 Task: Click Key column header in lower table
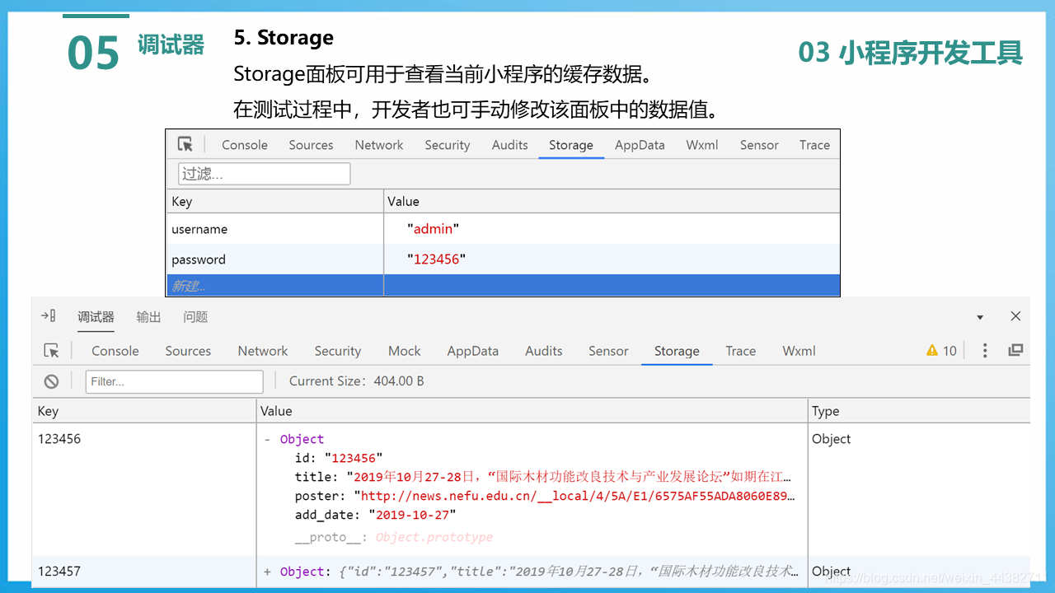click(x=144, y=411)
